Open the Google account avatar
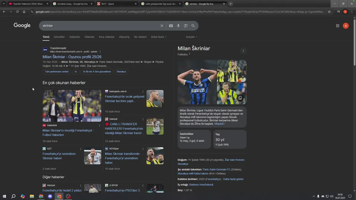356x200 pixels. coord(346,26)
